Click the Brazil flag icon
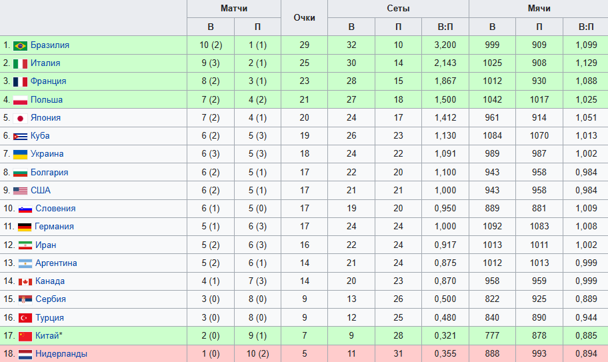 pos(20,45)
